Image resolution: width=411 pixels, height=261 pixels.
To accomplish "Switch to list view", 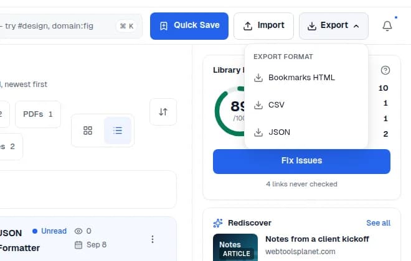I will [x=118, y=130].
